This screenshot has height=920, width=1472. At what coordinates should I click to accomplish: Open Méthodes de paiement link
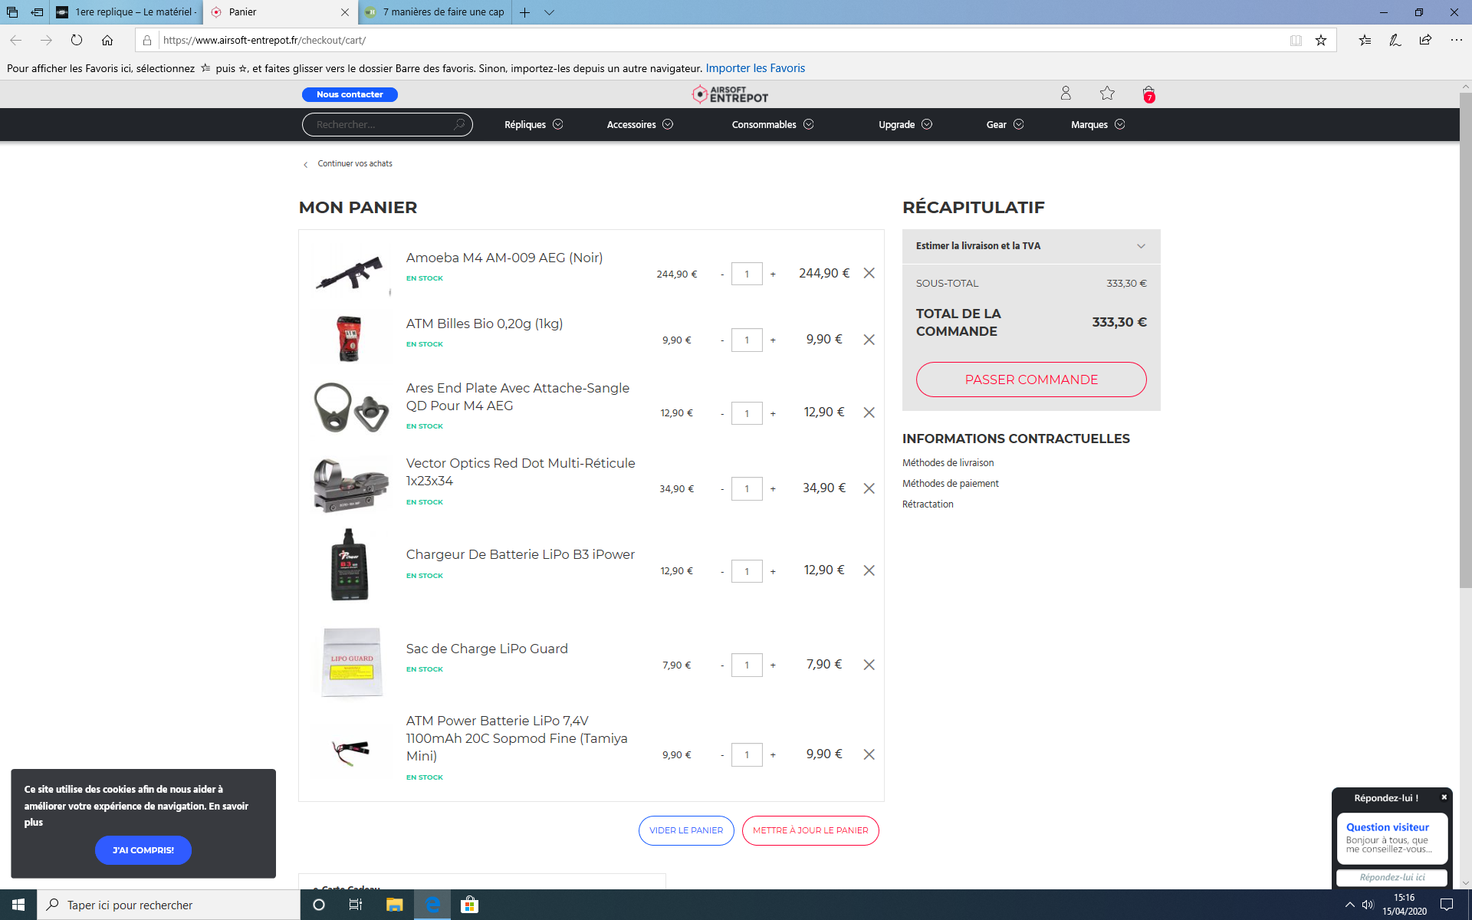951,483
